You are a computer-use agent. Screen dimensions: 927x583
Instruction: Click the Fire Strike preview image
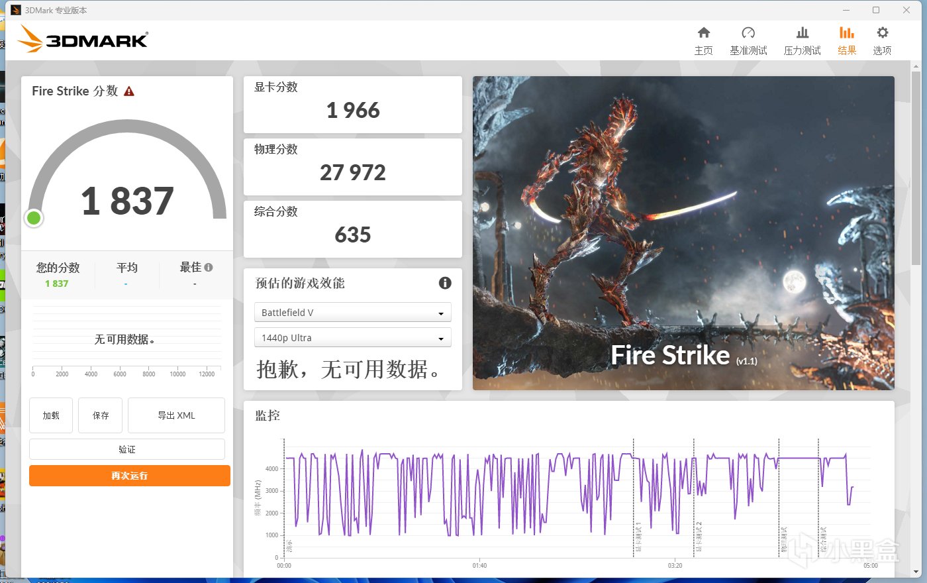[683, 233]
